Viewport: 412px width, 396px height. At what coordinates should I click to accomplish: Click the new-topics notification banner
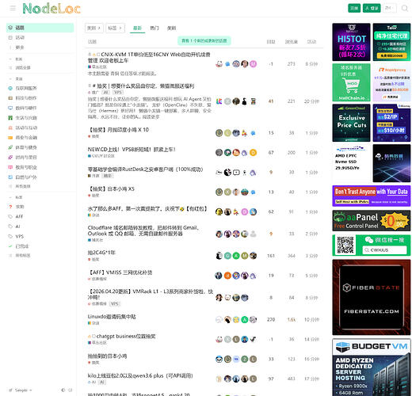click(204, 40)
